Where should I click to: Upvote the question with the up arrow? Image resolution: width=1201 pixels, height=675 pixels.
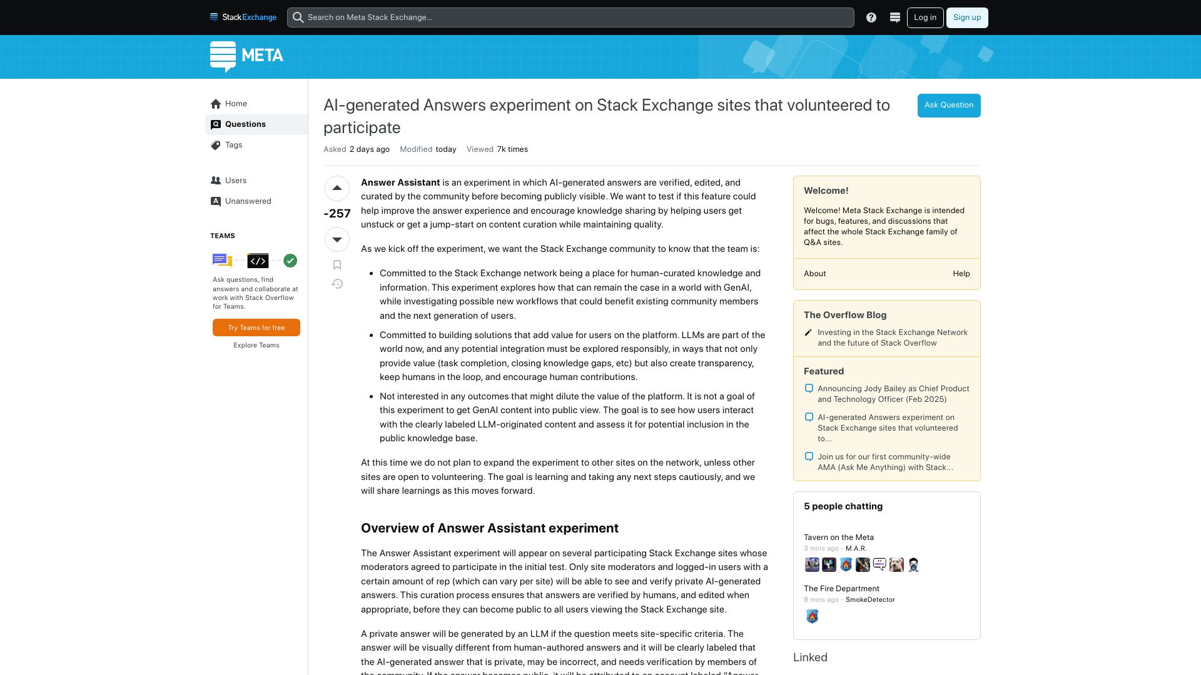click(337, 188)
